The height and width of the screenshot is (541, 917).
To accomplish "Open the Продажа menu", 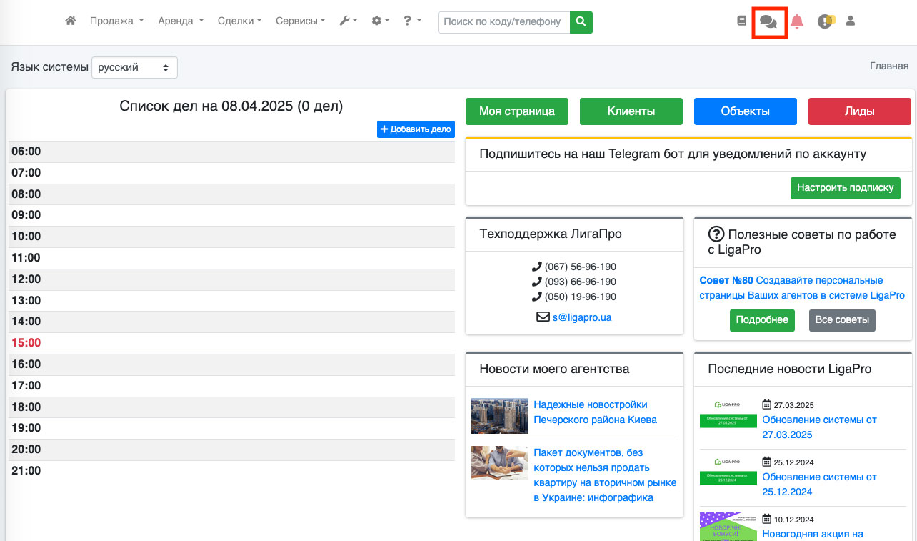I will (116, 21).
